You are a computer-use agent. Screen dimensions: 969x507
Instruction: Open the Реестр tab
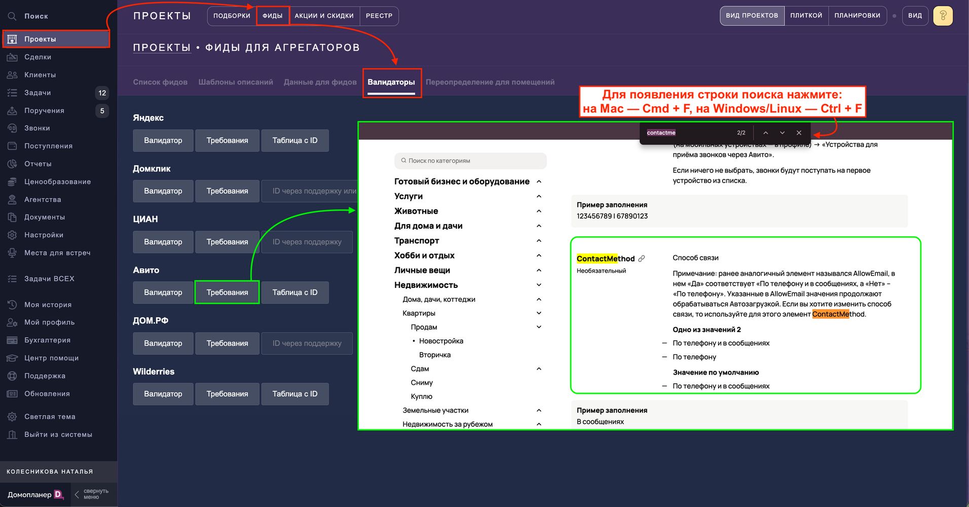pyautogui.click(x=379, y=16)
